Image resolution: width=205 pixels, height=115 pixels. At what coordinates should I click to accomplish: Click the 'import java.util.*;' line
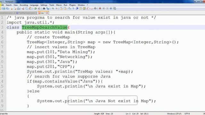coord(30,22)
